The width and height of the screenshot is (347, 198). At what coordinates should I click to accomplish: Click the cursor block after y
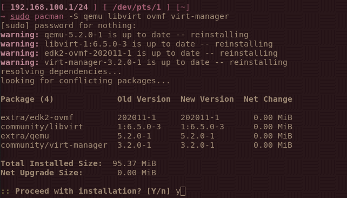[183, 191]
